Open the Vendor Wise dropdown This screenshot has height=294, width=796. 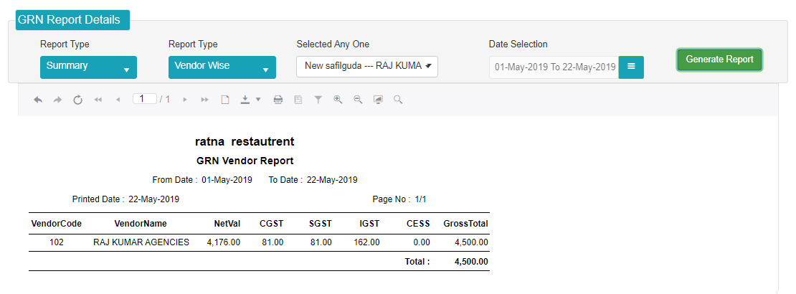coord(222,67)
